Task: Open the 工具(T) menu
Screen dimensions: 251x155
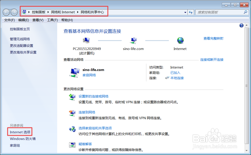Action: pos(52,20)
